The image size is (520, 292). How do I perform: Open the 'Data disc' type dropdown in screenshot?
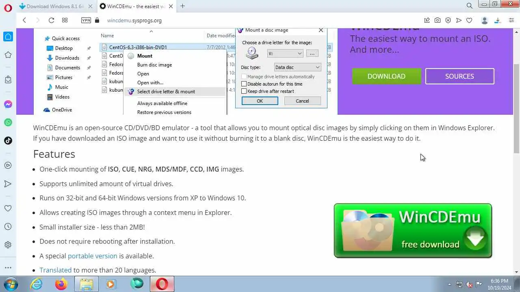click(x=297, y=67)
